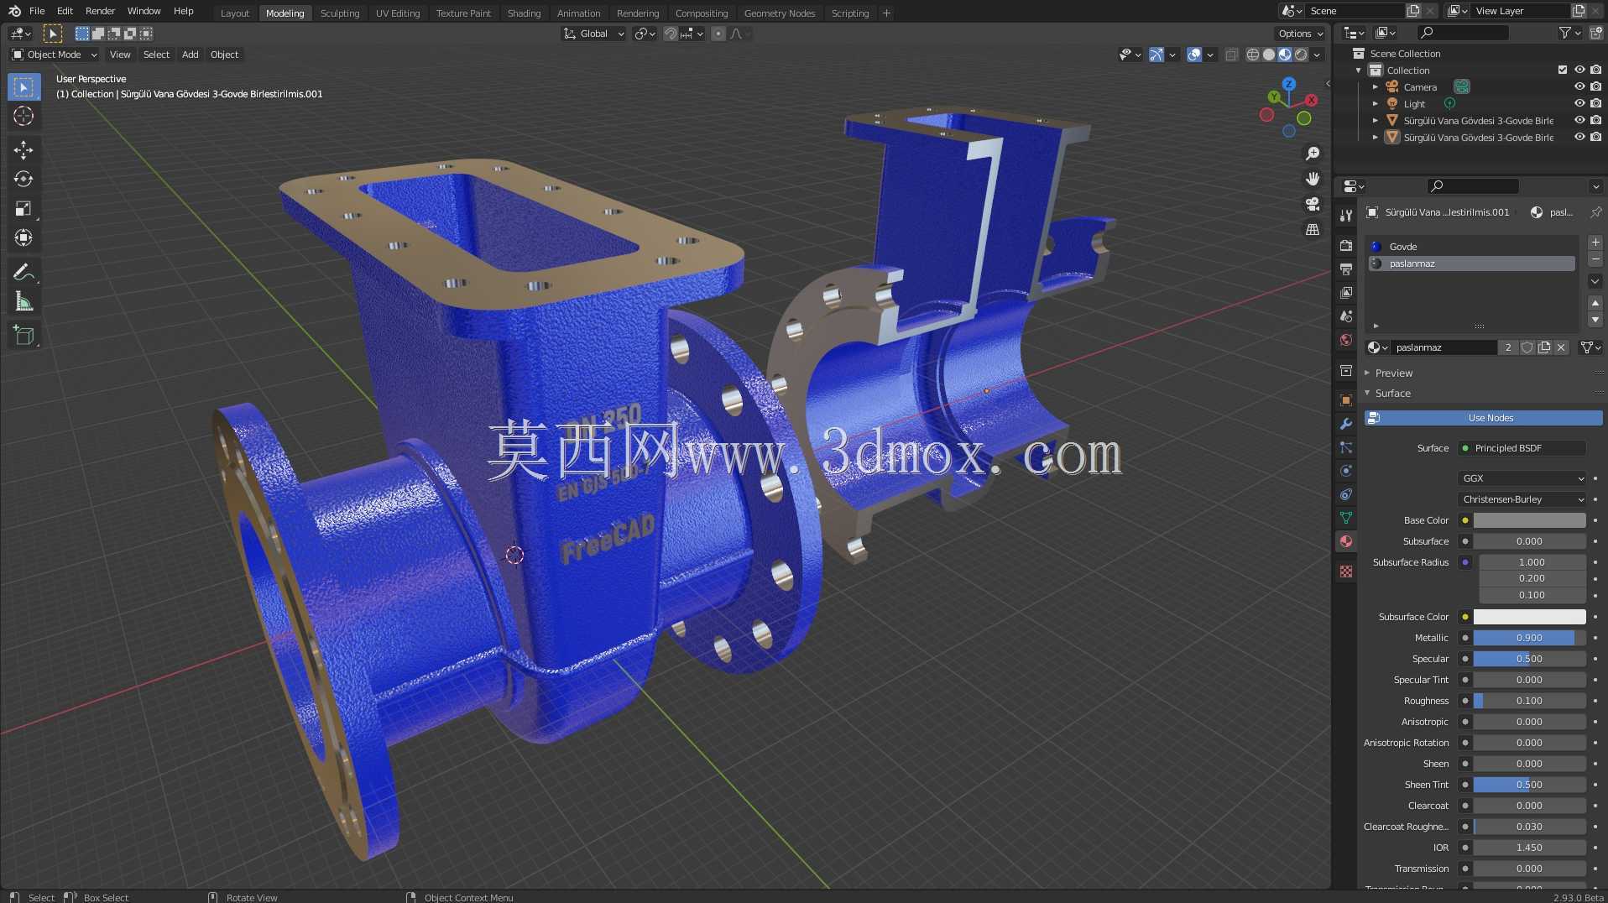This screenshot has height=903, width=1608.
Task: Open the View Layer properties tab
Action: (1346, 293)
